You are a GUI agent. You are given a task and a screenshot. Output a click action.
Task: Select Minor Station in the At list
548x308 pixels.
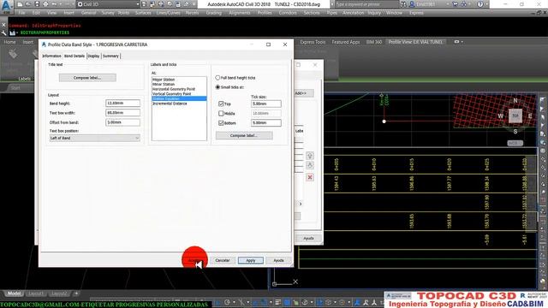164,84
